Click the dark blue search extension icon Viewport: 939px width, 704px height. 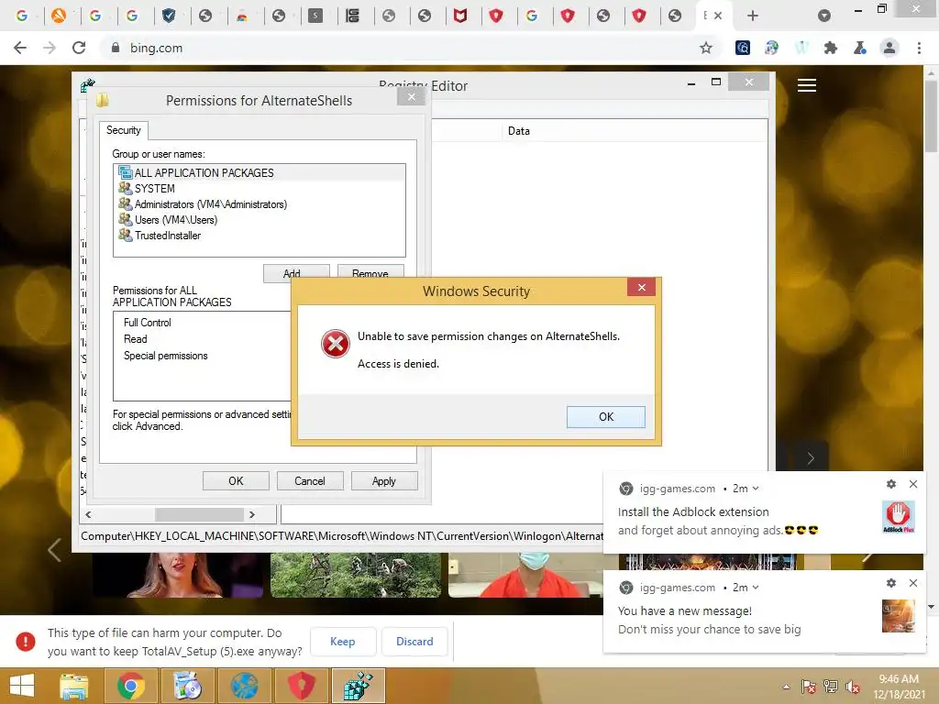pos(743,48)
